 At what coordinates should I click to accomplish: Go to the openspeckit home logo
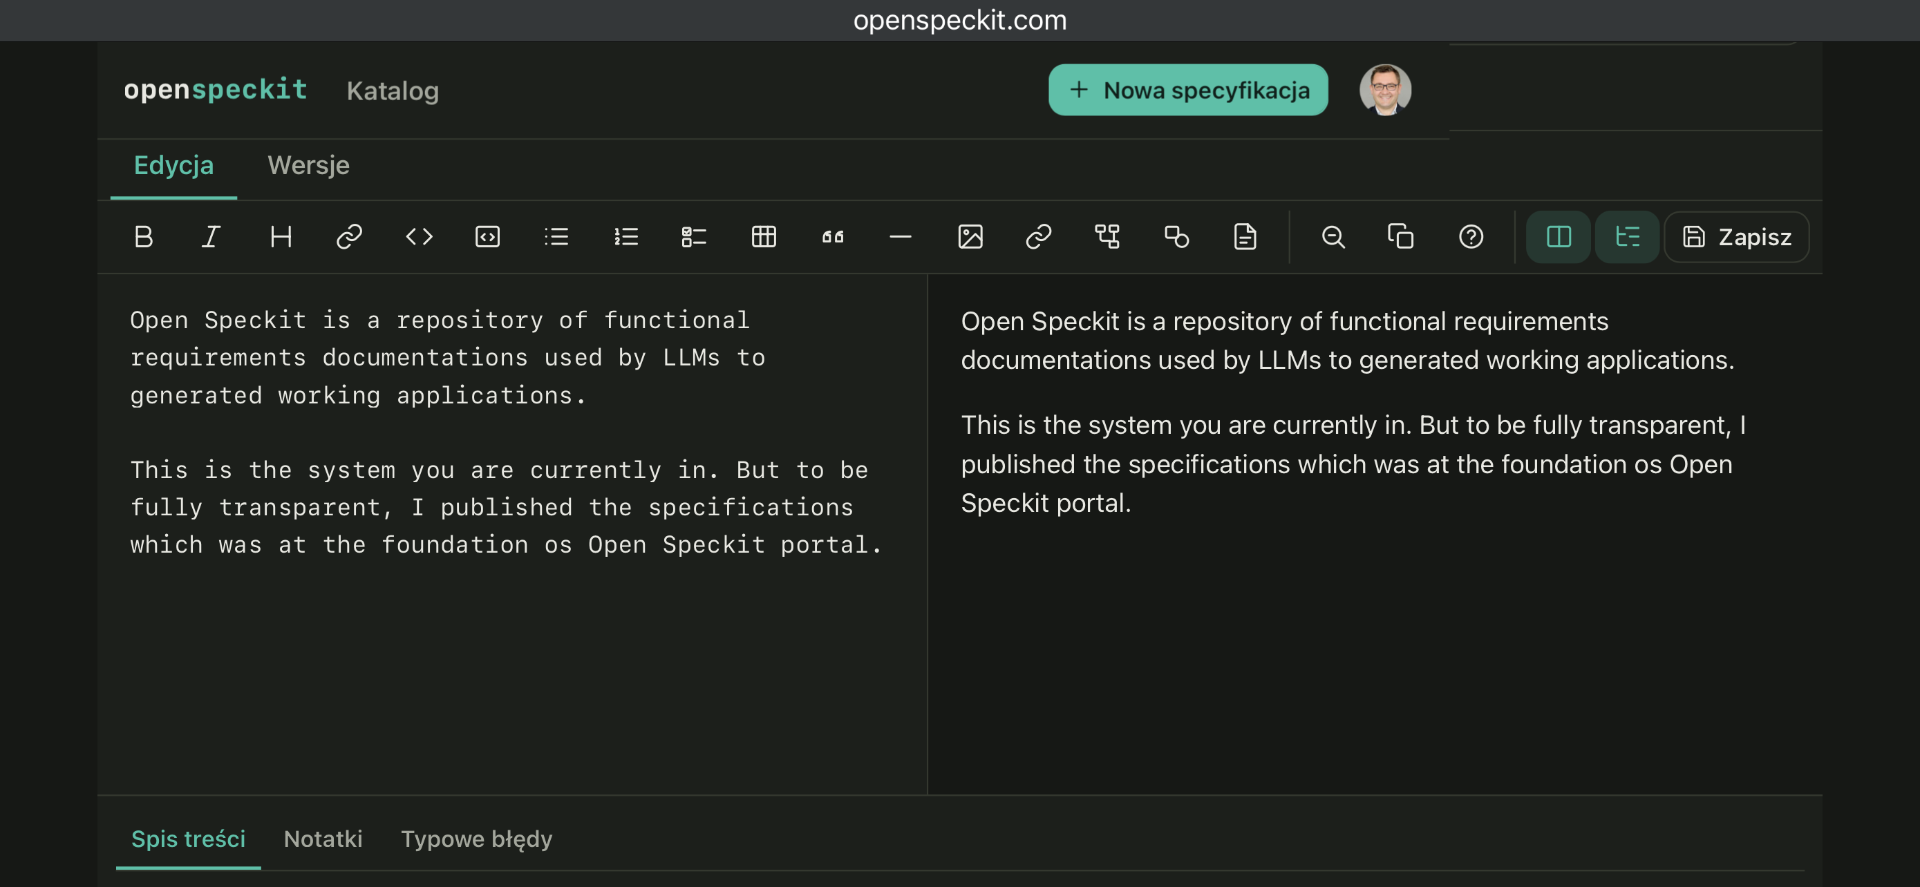click(216, 89)
